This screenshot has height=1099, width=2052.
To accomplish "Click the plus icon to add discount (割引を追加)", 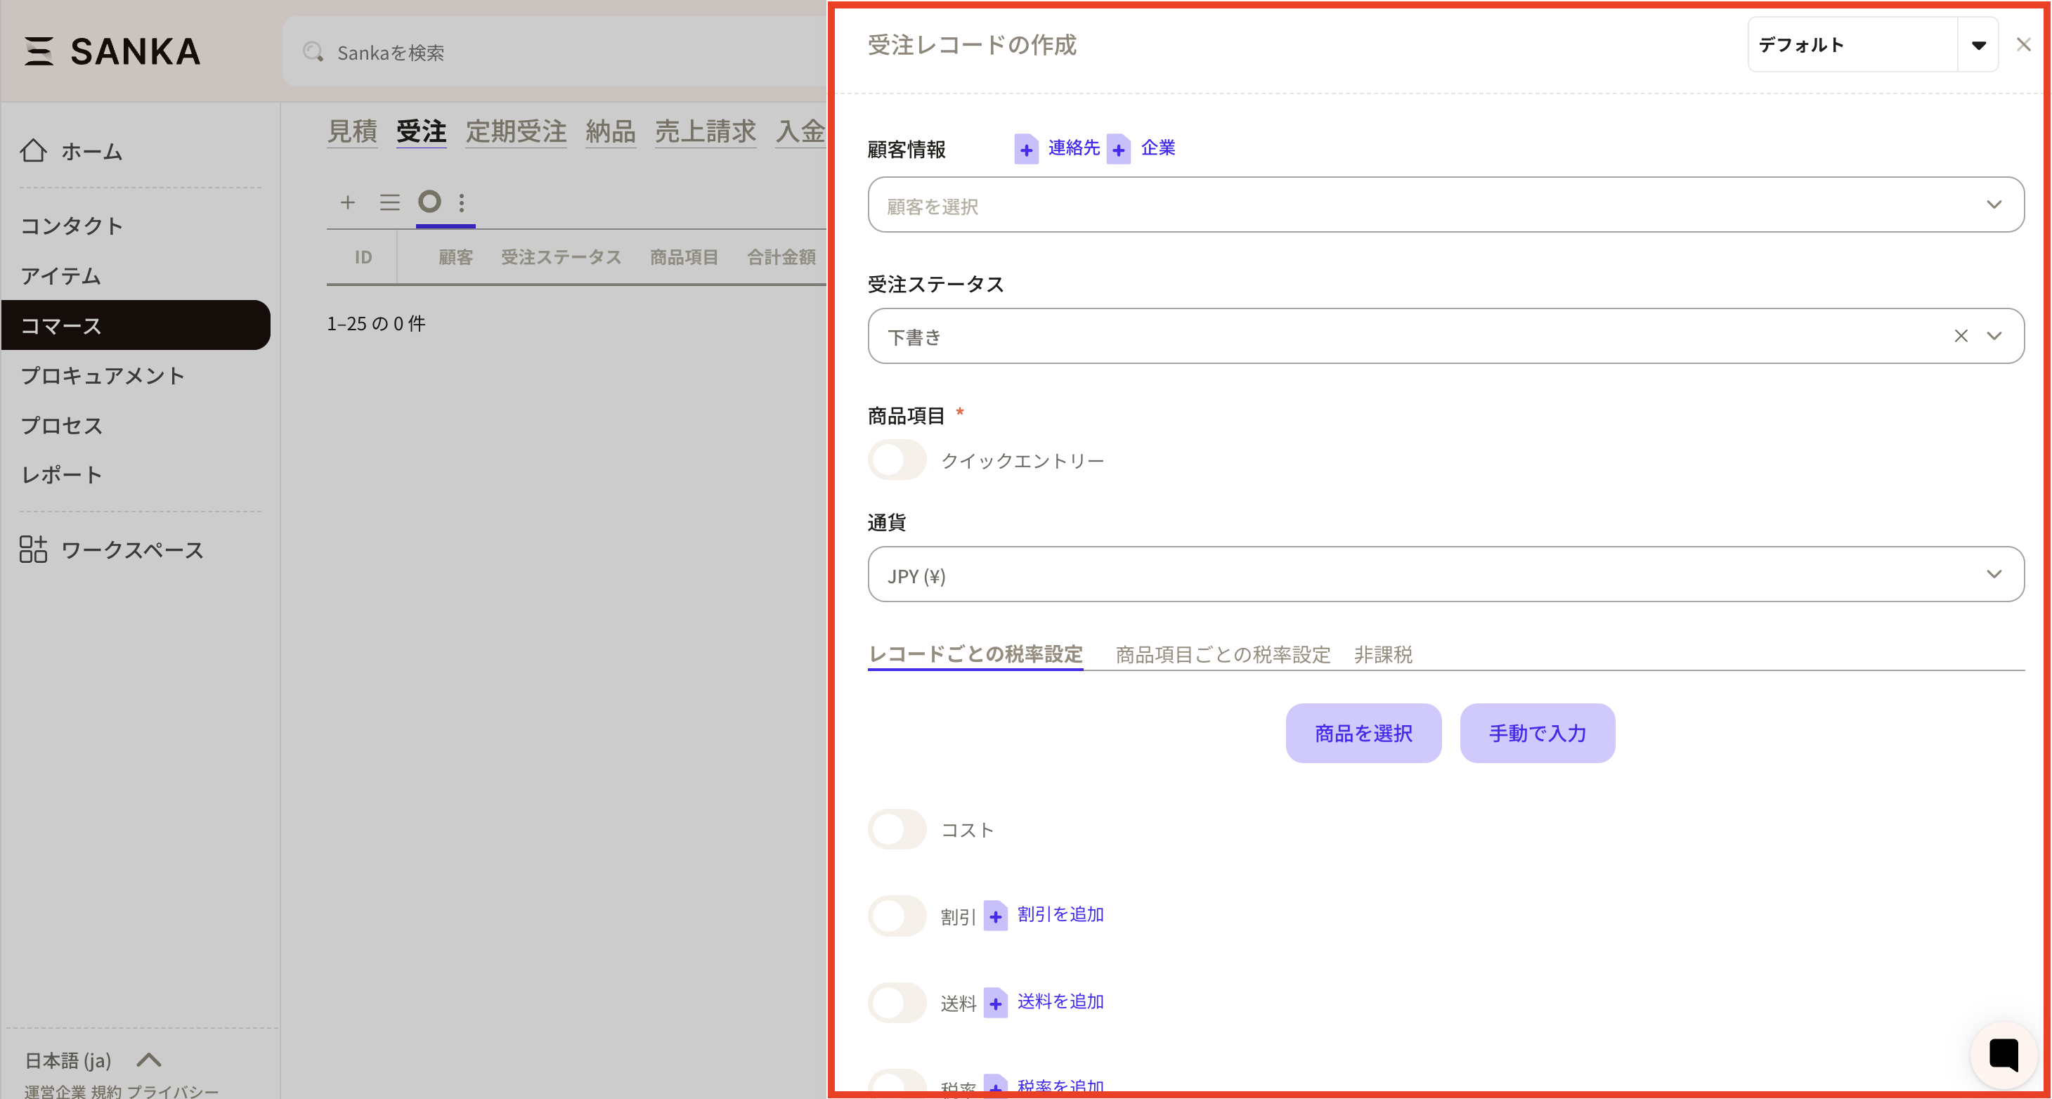I will coord(995,916).
